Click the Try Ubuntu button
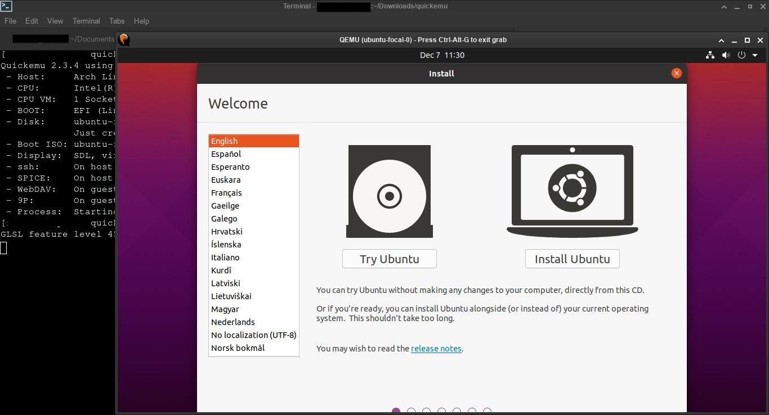The width and height of the screenshot is (769, 415). [389, 259]
